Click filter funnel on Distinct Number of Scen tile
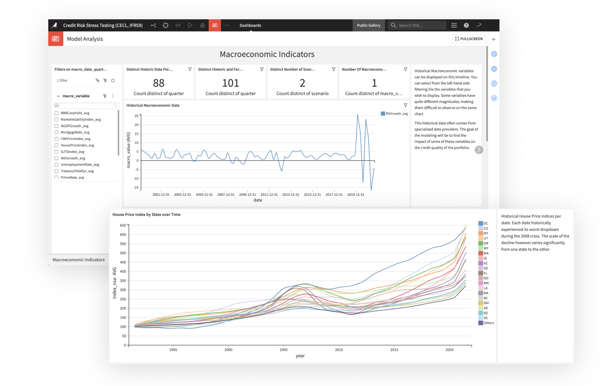 click(334, 69)
